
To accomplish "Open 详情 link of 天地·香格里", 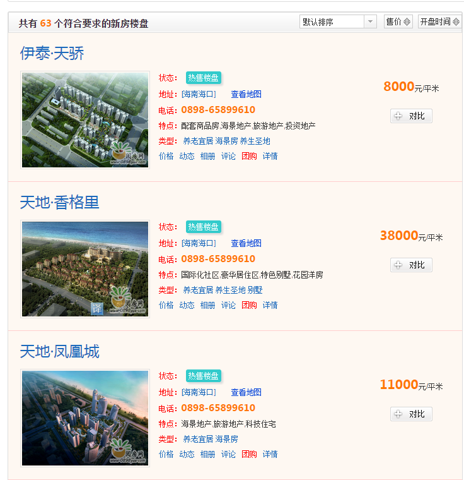I will point(270,305).
